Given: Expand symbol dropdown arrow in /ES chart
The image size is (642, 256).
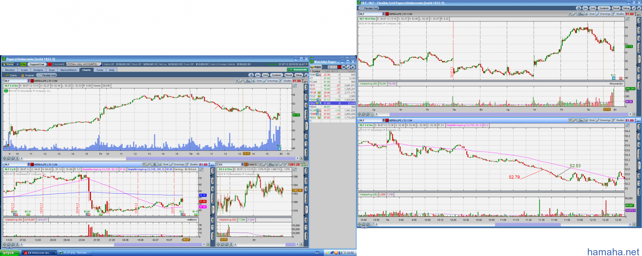Looking at the screenshot, I should tap(242, 164).
